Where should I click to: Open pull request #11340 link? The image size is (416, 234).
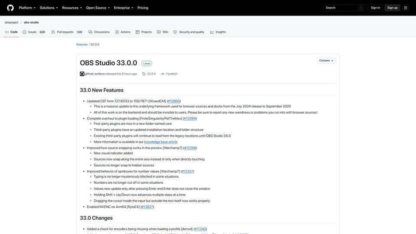click(x=200, y=229)
